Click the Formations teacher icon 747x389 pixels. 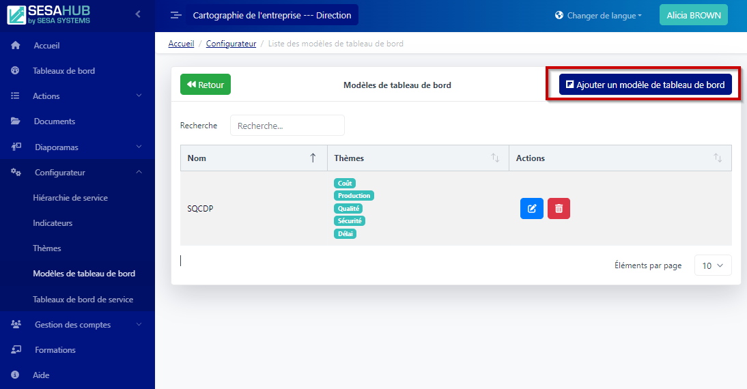tap(16, 349)
